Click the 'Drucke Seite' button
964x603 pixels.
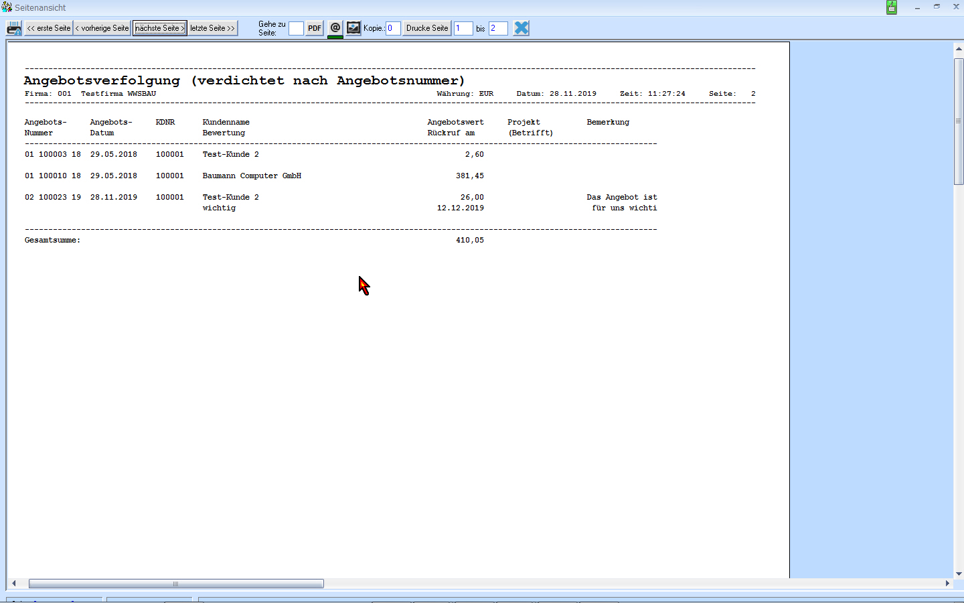coord(427,28)
